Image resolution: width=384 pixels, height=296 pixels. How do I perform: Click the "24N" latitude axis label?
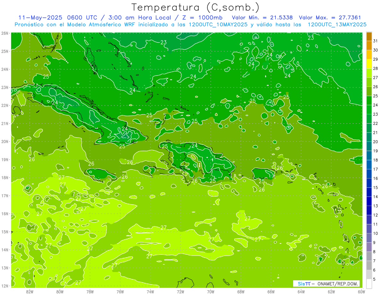[5, 69]
